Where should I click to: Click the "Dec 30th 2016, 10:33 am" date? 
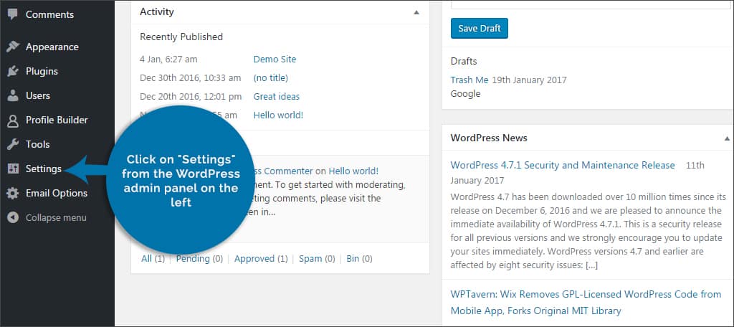pyautogui.click(x=191, y=77)
